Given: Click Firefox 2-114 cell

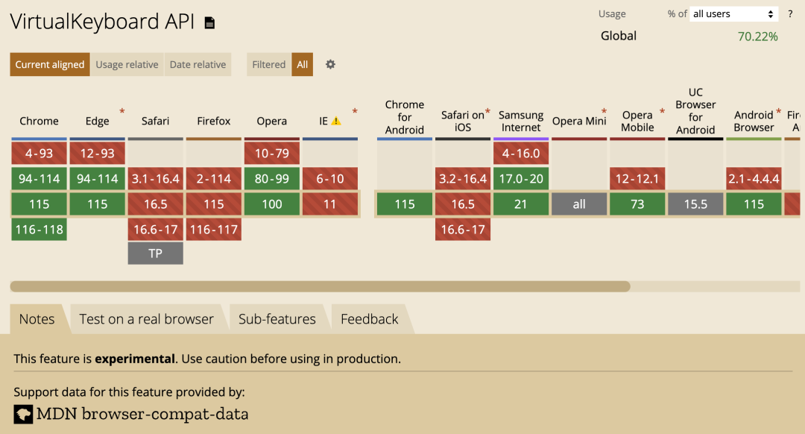Looking at the screenshot, I should 214,179.
